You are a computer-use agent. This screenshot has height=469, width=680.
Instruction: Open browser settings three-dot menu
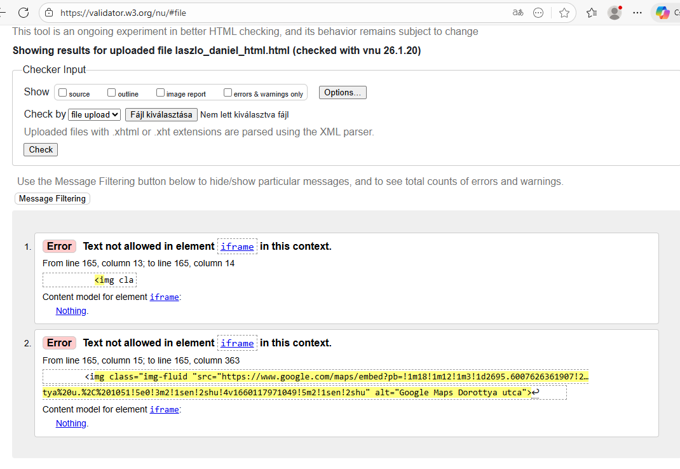637,13
